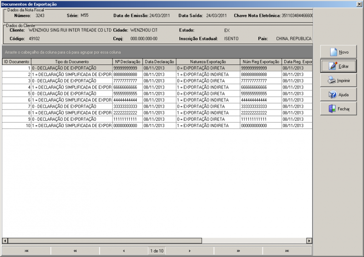The height and width of the screenshot is (257, 364).
Task: Click the Imprimir button
Action: tap(339, 80)
